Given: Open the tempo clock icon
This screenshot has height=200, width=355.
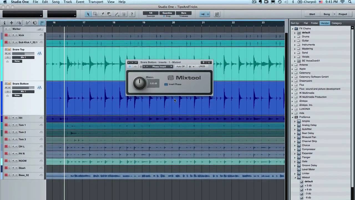Looking at the screenshot, I should point(35,23).
